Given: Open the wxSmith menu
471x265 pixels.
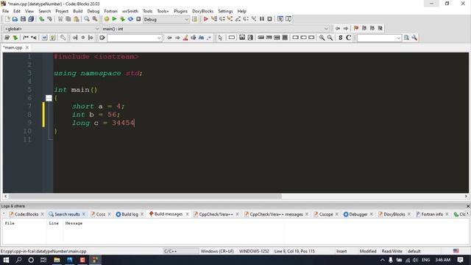Looking at the screenshot, I should (x=130, y=11).
